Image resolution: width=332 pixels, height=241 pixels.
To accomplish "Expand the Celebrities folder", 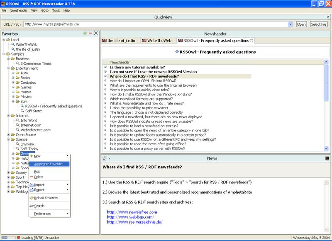I will point(13,82).
